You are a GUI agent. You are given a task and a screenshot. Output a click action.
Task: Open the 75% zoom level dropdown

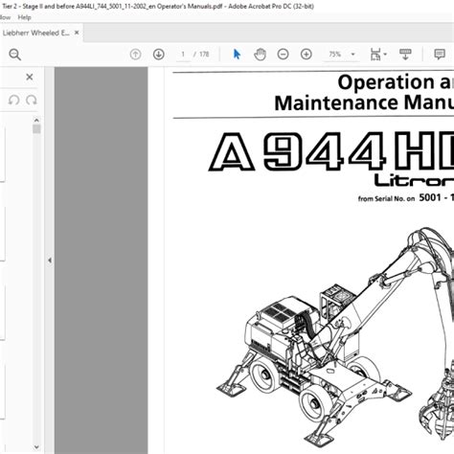point(352,55)
